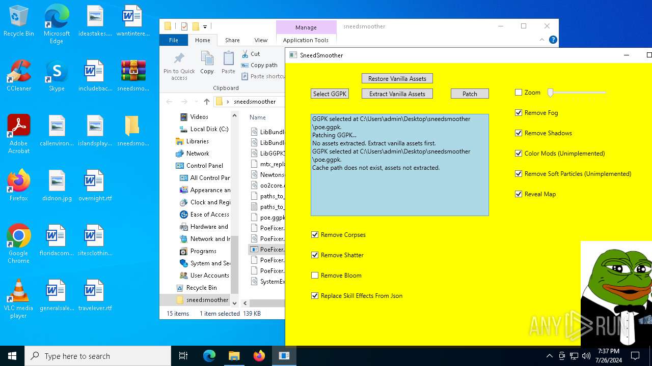
Task: Uncheck Remove Fog option
Action: (x=519, y=113)
